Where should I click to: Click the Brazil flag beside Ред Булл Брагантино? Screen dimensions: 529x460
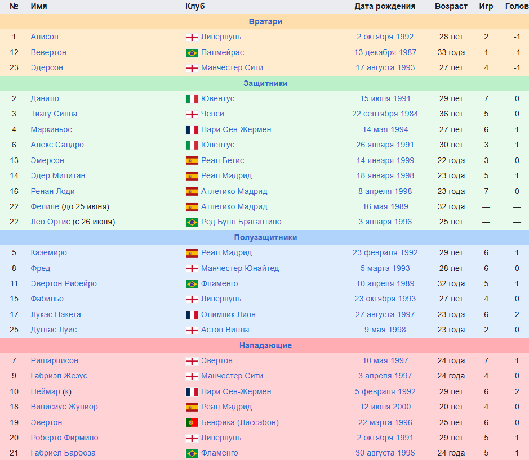click(192, 222)
